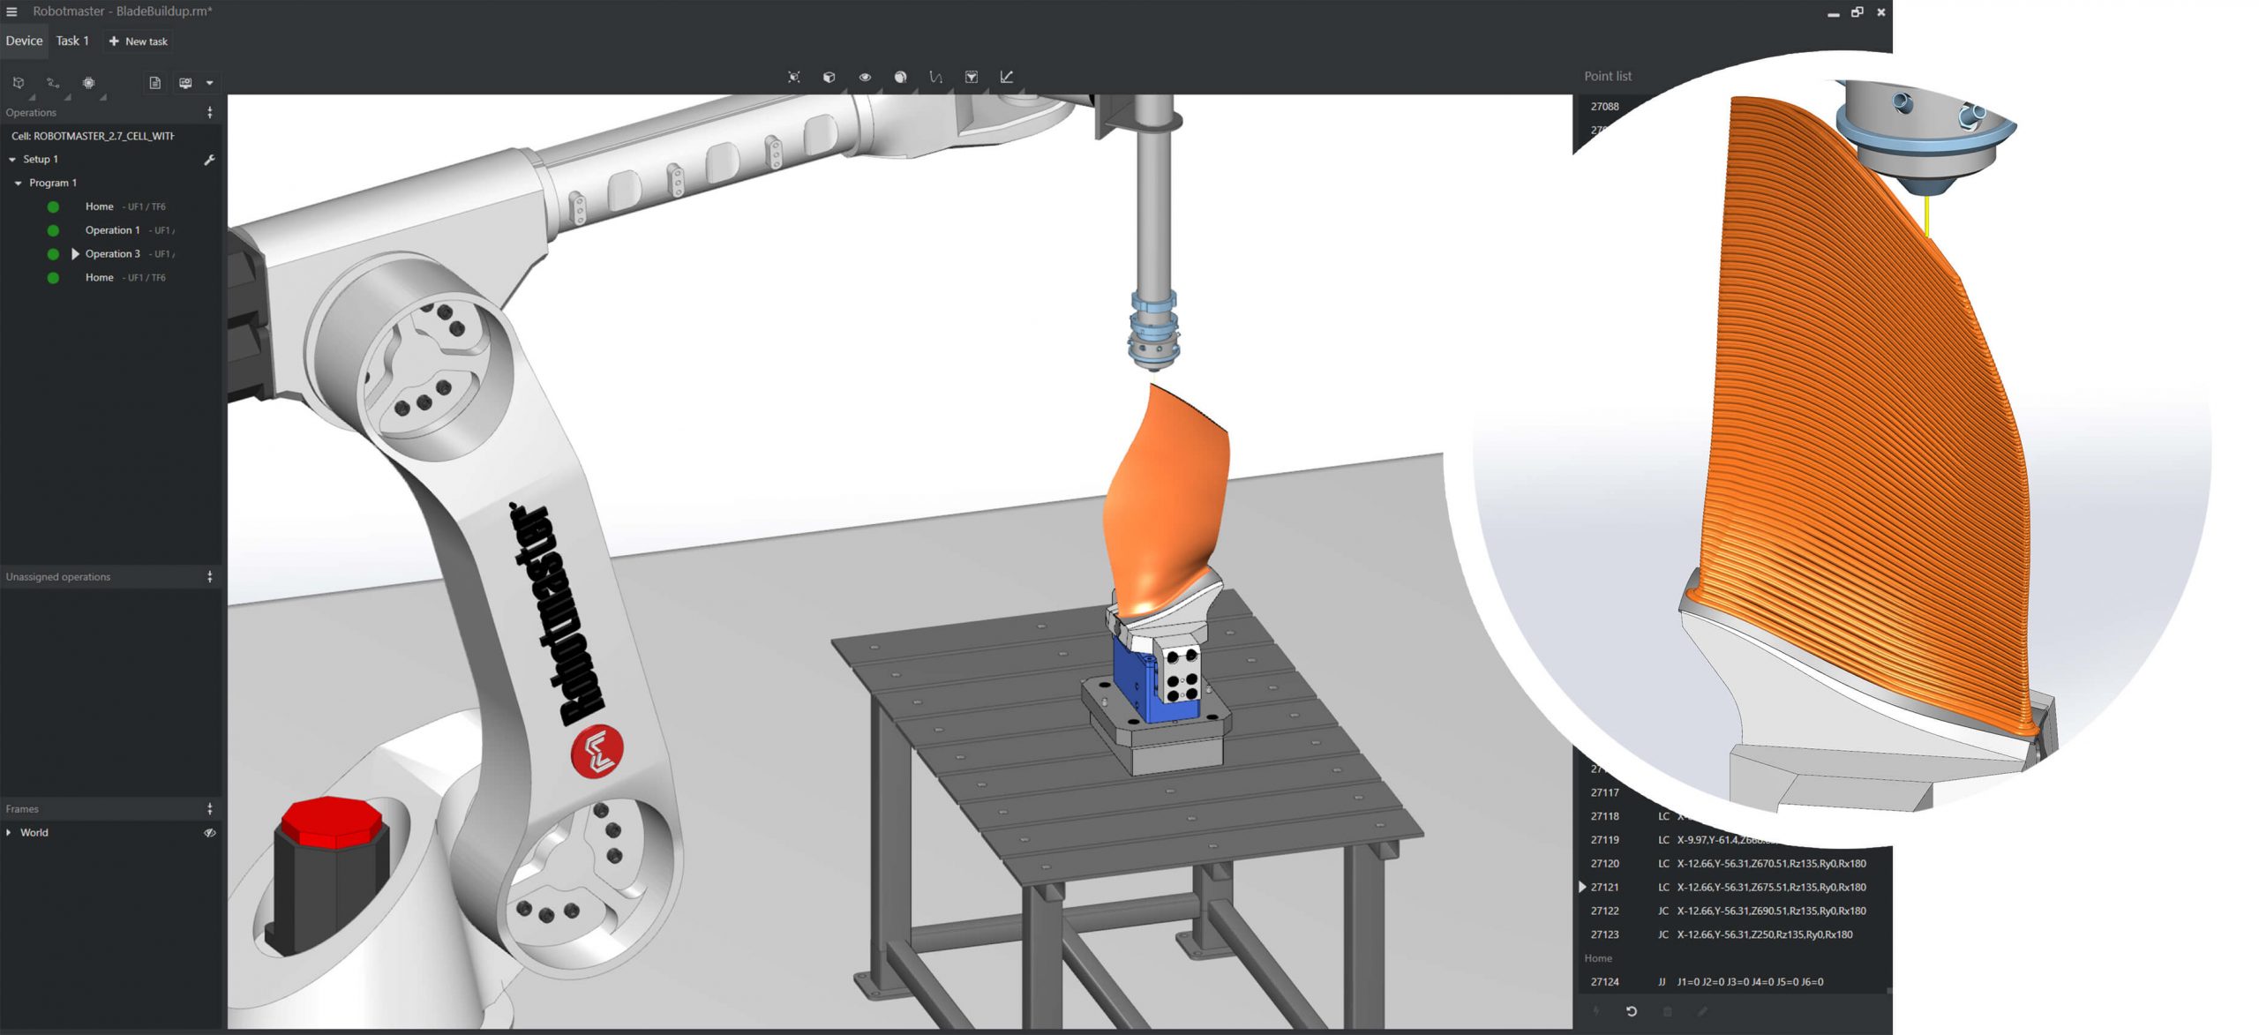The image size is (2259, 1035).
Task: Select the solid cube view icon
Action: [x=829, y=78]
